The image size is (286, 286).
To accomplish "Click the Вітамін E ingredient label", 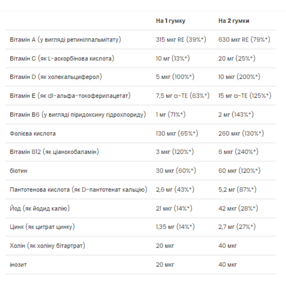I will (x=70, y=96).
